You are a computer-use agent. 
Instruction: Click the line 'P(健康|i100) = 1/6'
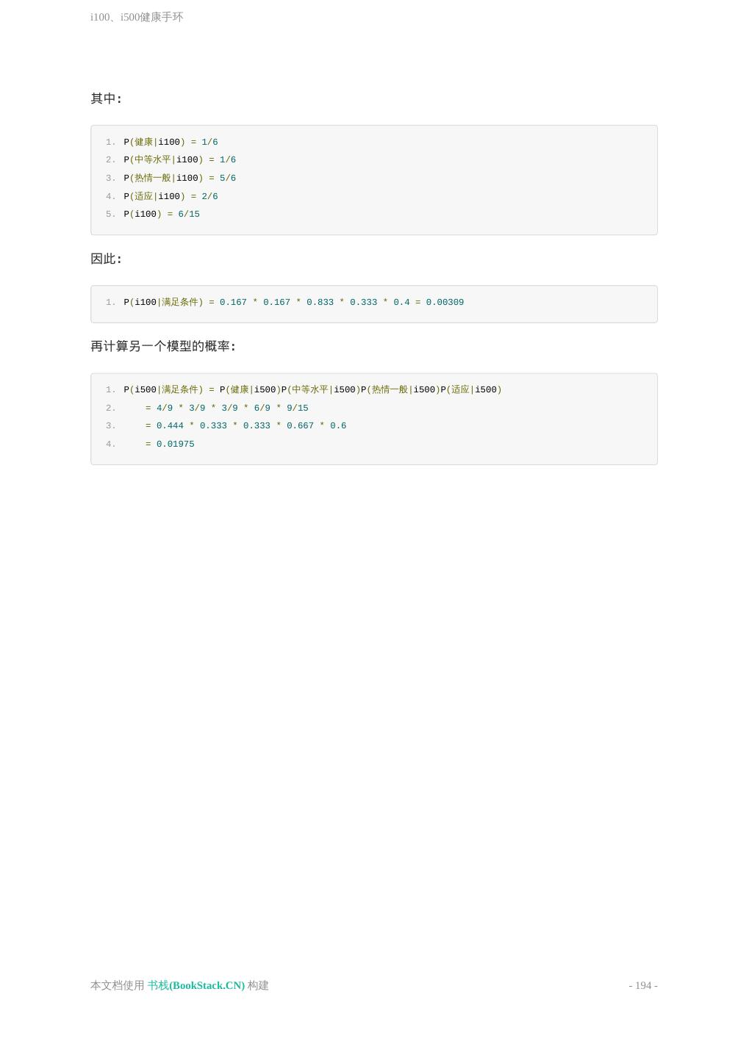[171, 142]
